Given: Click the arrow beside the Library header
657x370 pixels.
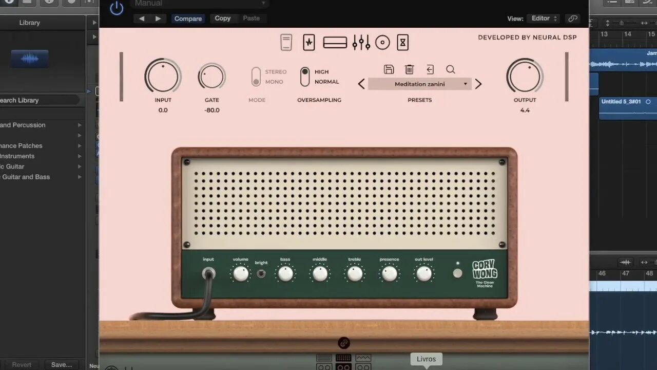Looking at the screenshot, I should coord(94,23).
